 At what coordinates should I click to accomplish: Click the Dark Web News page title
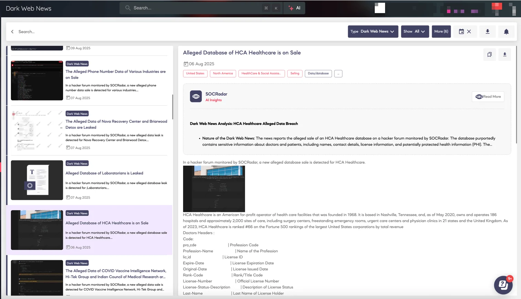coord(29,9)
